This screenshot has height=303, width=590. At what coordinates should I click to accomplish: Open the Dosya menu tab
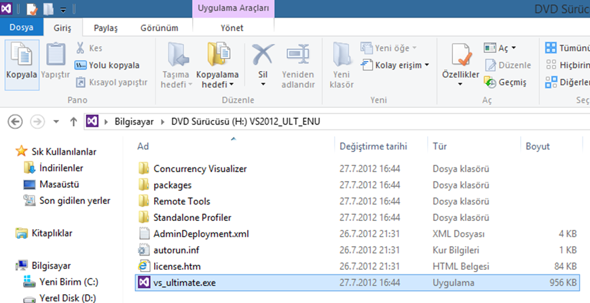pos(22,27)
